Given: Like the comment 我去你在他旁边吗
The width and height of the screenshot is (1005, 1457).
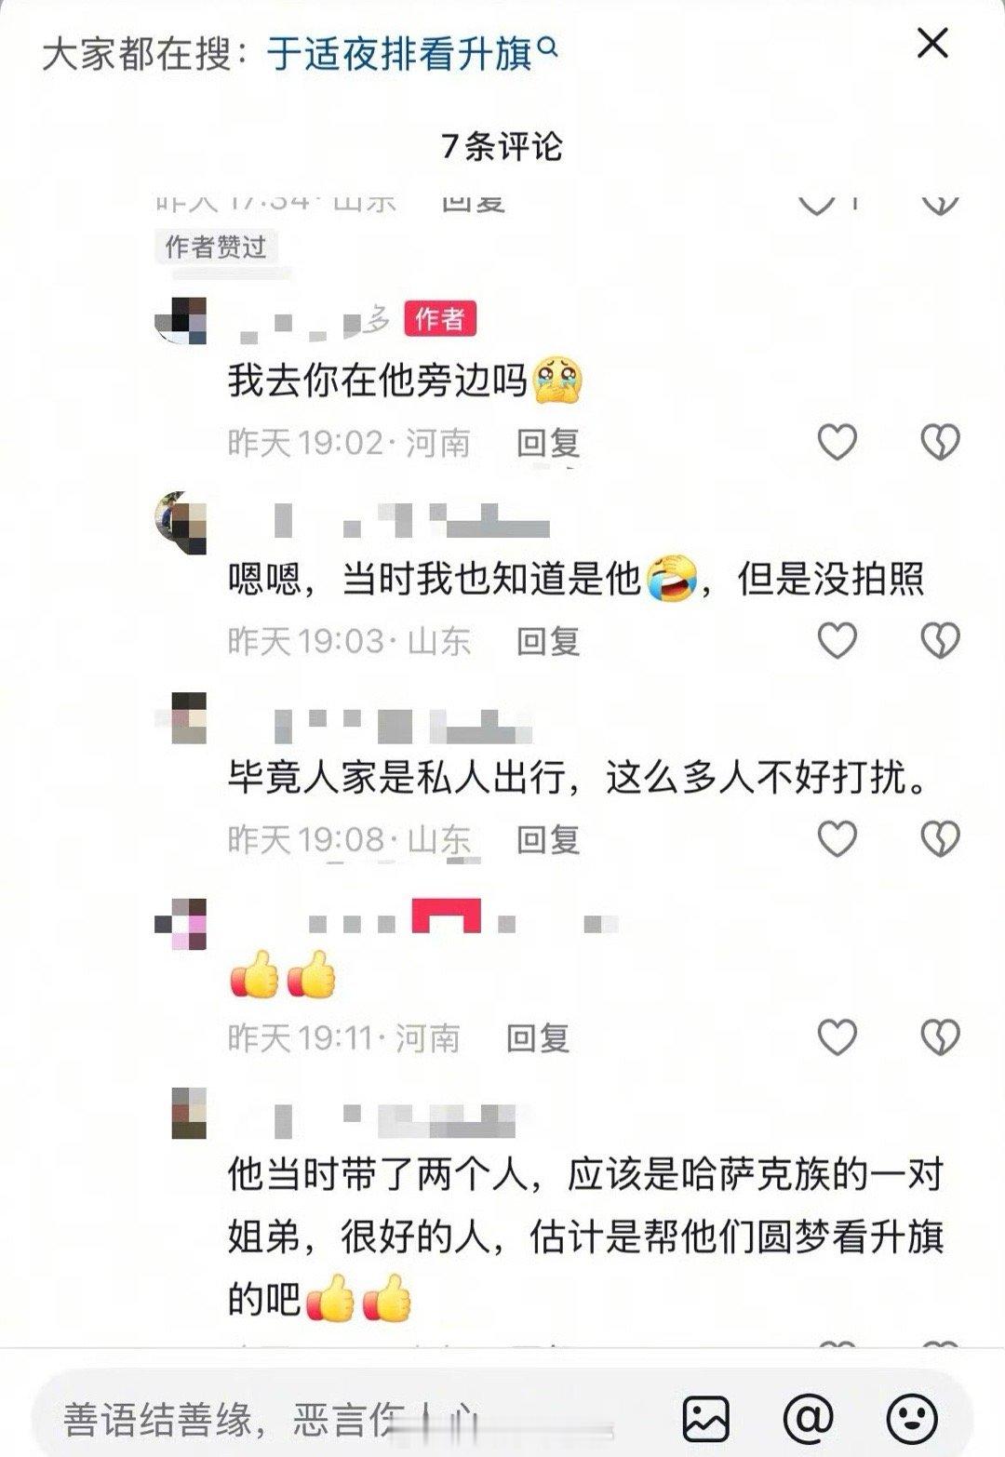Looking at the screenshot, I should 837,442.
